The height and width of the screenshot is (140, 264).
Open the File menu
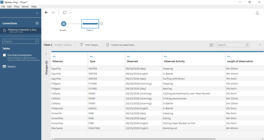pos(3,6)
